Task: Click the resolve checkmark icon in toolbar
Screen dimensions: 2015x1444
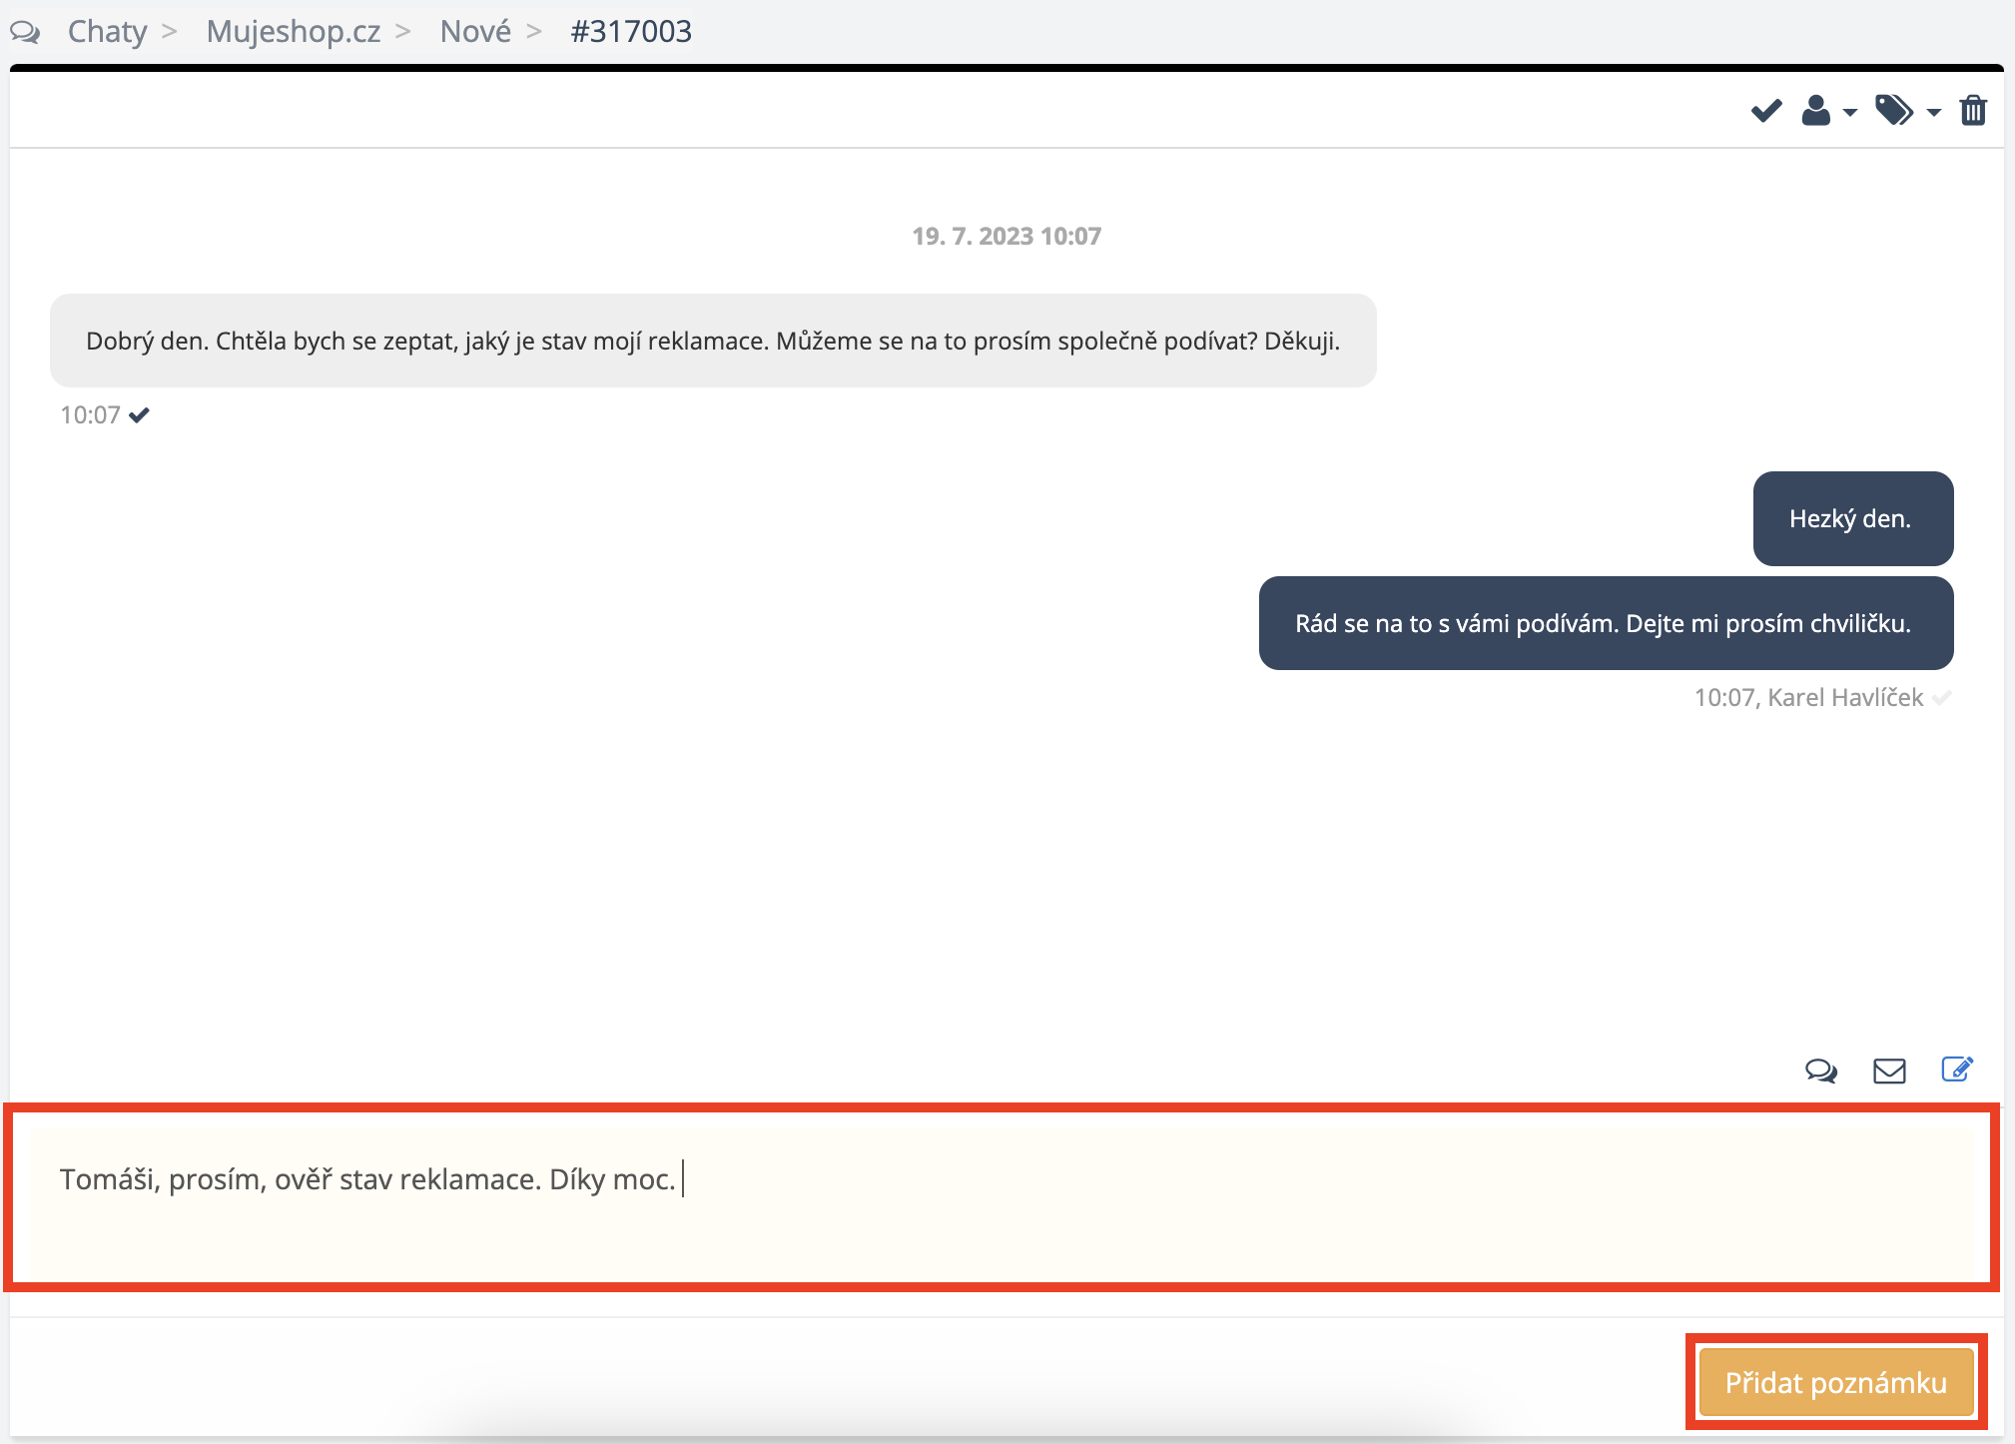Action: click(1765, 111)
